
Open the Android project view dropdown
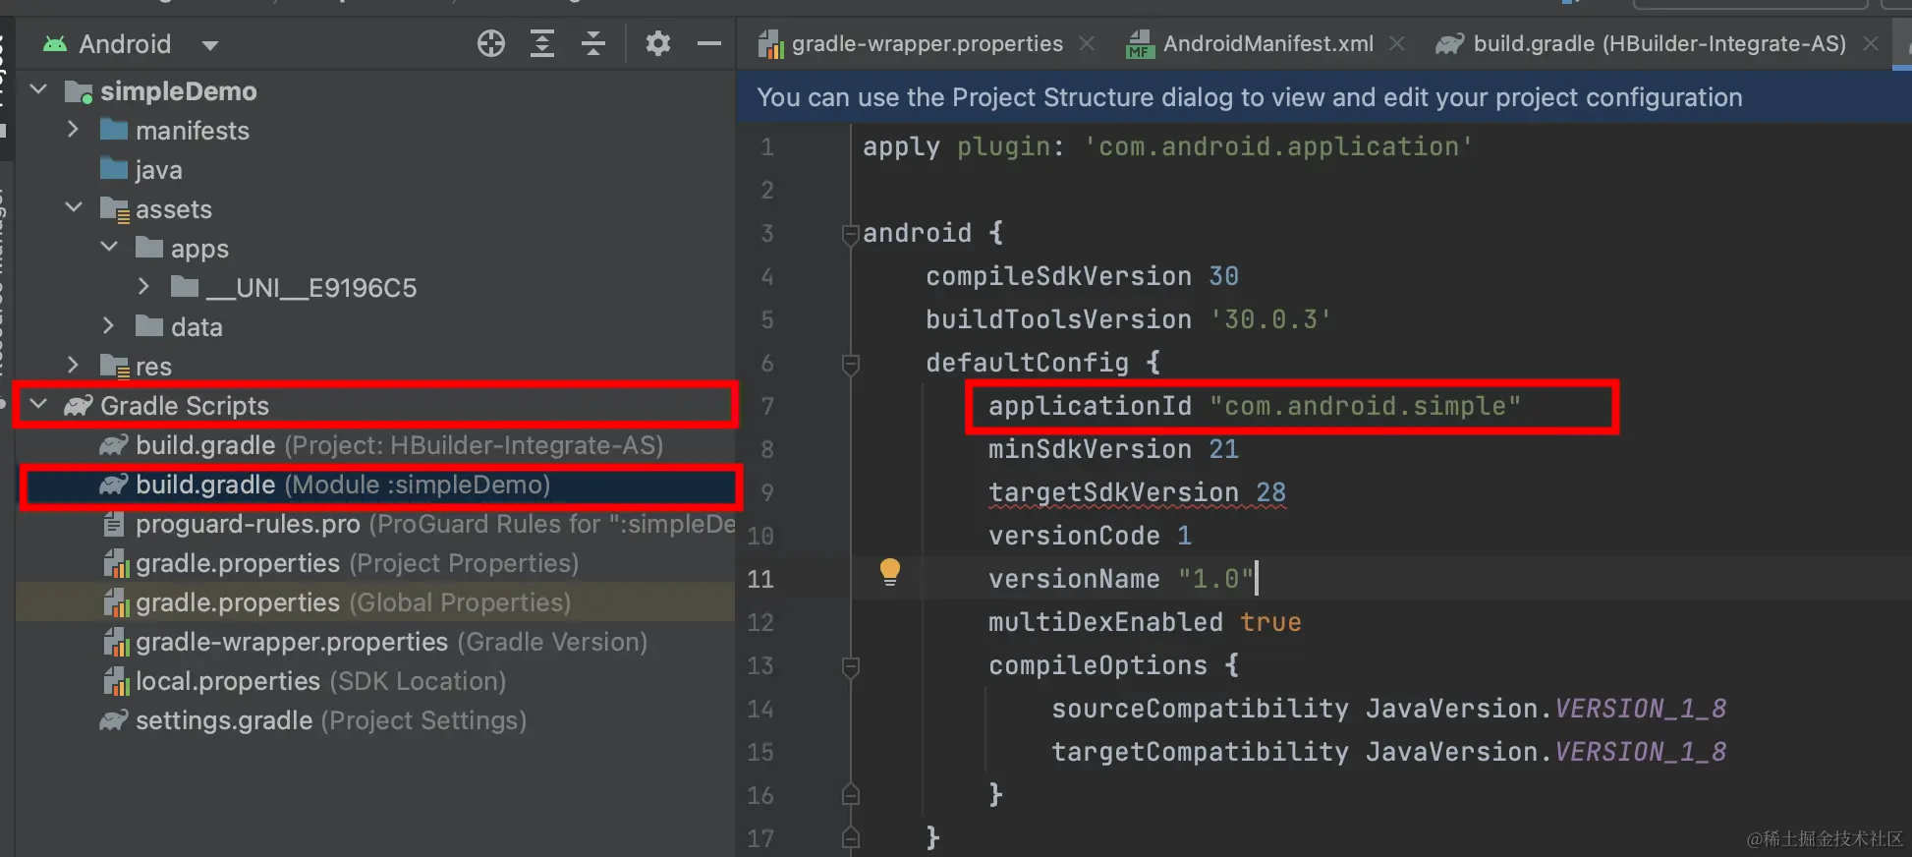click(210, 45)
